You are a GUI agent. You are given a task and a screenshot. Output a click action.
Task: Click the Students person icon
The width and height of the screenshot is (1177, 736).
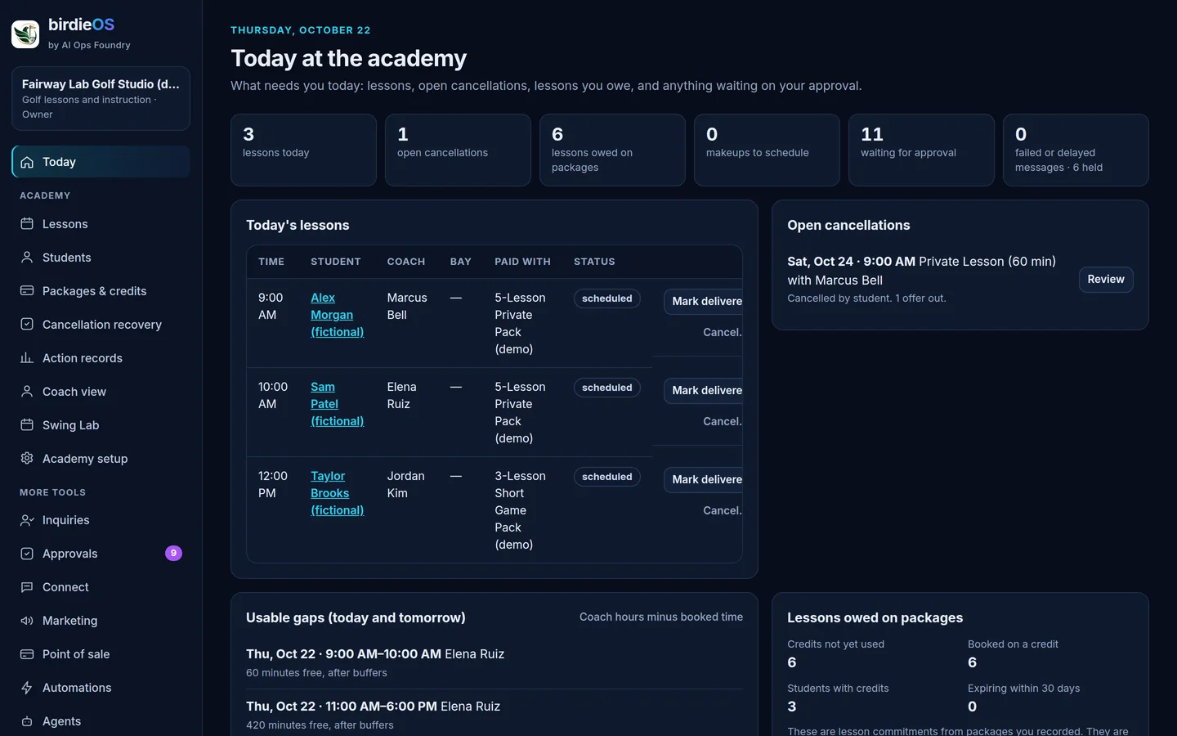click(27, 258)
